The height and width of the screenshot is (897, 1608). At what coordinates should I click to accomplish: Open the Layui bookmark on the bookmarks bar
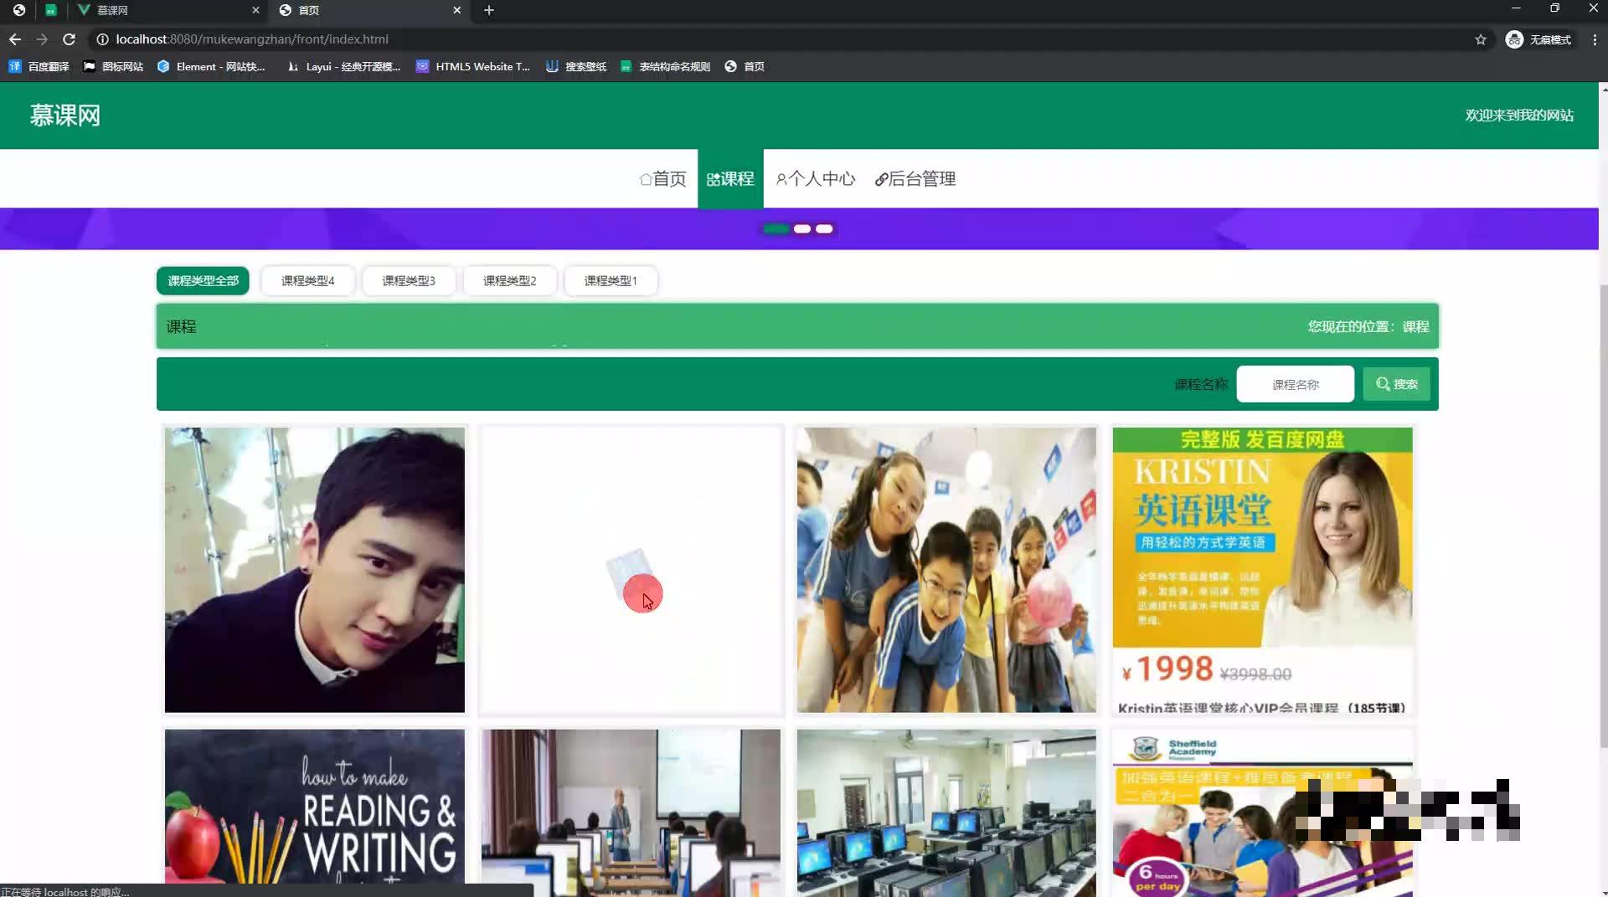pyautogui.click(x=343, y=66)
